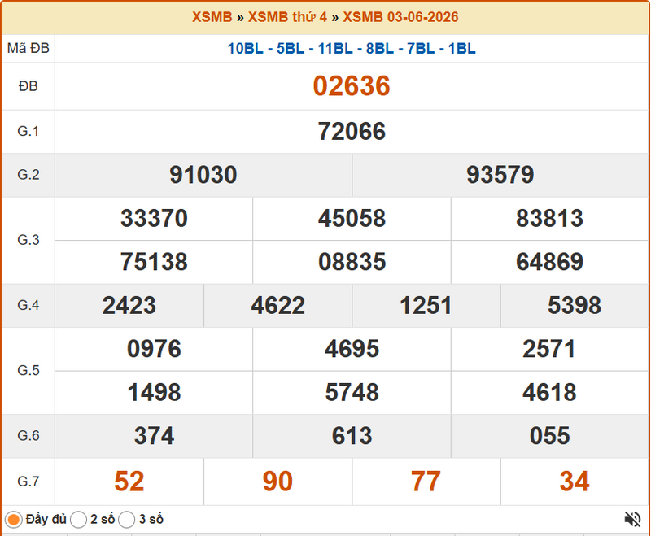Click the G.7 number 34

(x=575, y=482)
